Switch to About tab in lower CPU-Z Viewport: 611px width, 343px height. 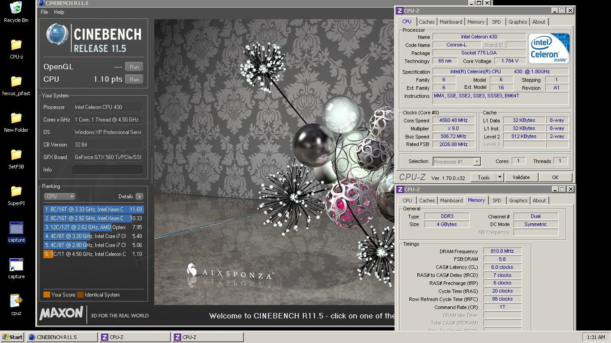(x=539, y=201)
